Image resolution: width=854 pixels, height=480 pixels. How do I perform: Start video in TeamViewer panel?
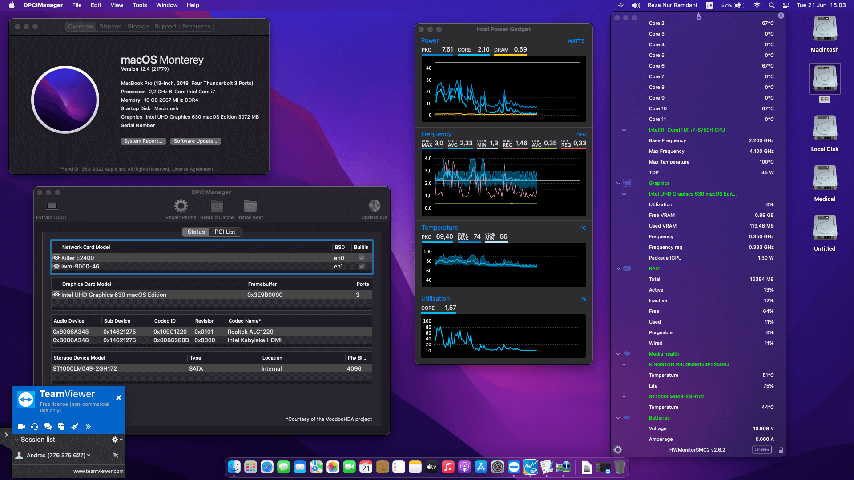click(x=21, y=427)
